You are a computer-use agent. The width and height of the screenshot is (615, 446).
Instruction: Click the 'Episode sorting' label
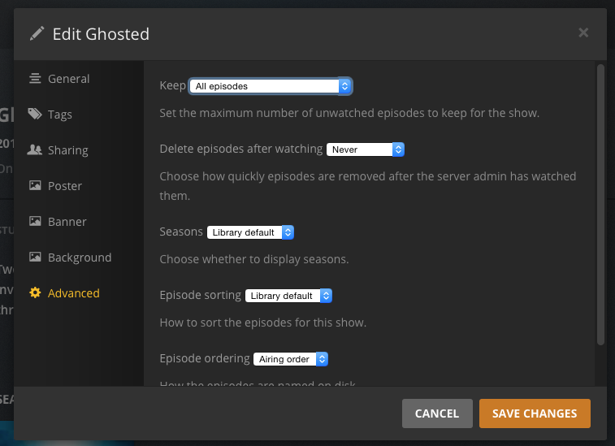(200, 295)
